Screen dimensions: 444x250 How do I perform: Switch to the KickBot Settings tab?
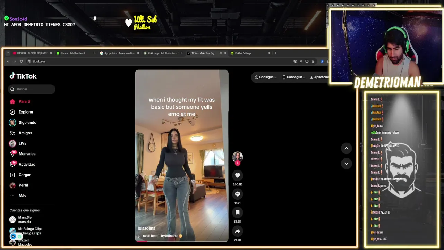(250, 53)
